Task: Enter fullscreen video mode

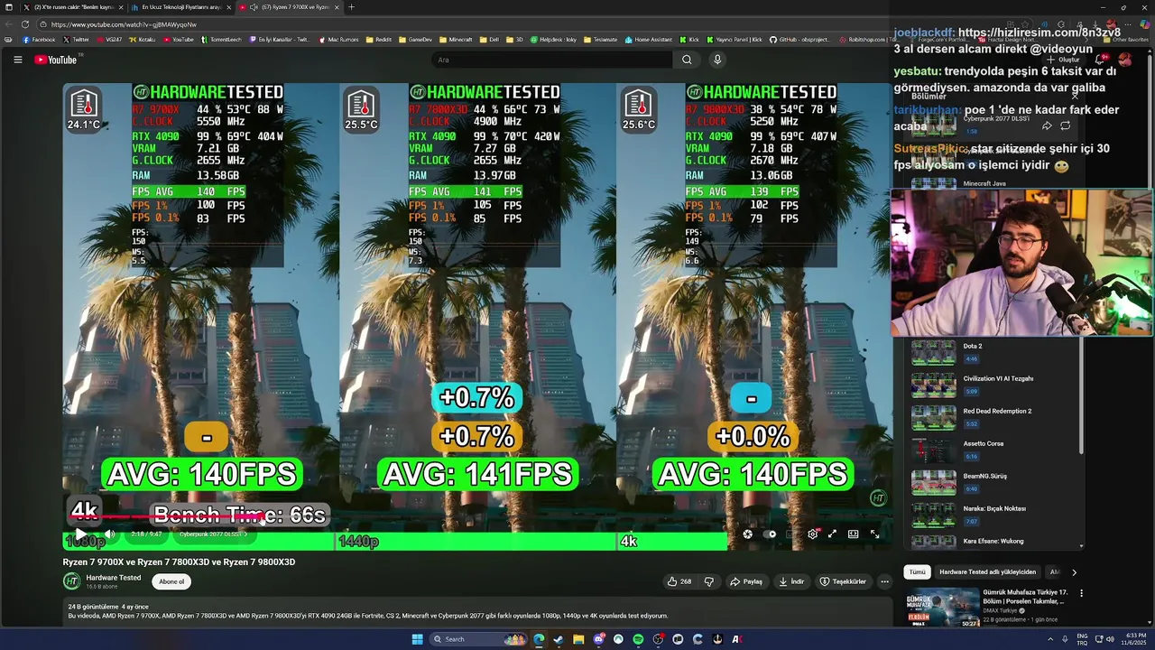Action: 874,534
